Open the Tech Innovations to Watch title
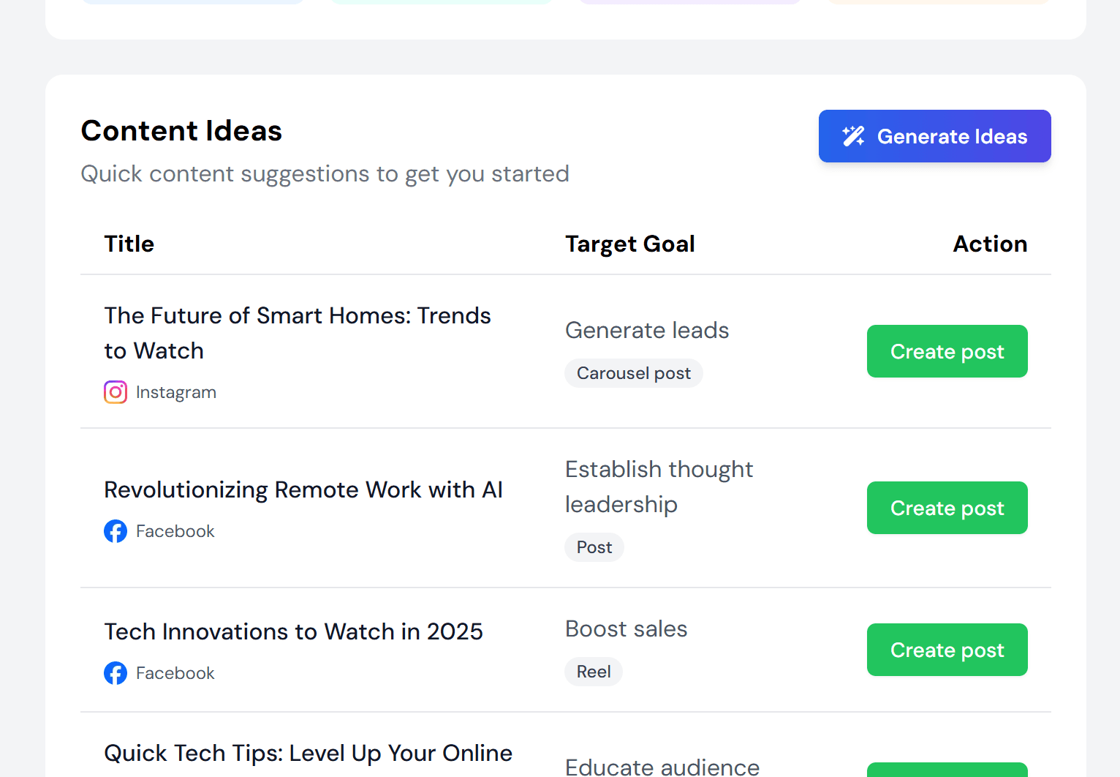 point(293,631)
